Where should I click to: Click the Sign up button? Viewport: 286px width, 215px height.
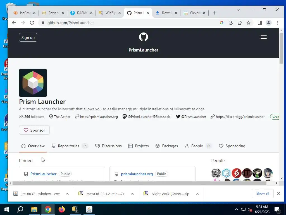(28, 38)
